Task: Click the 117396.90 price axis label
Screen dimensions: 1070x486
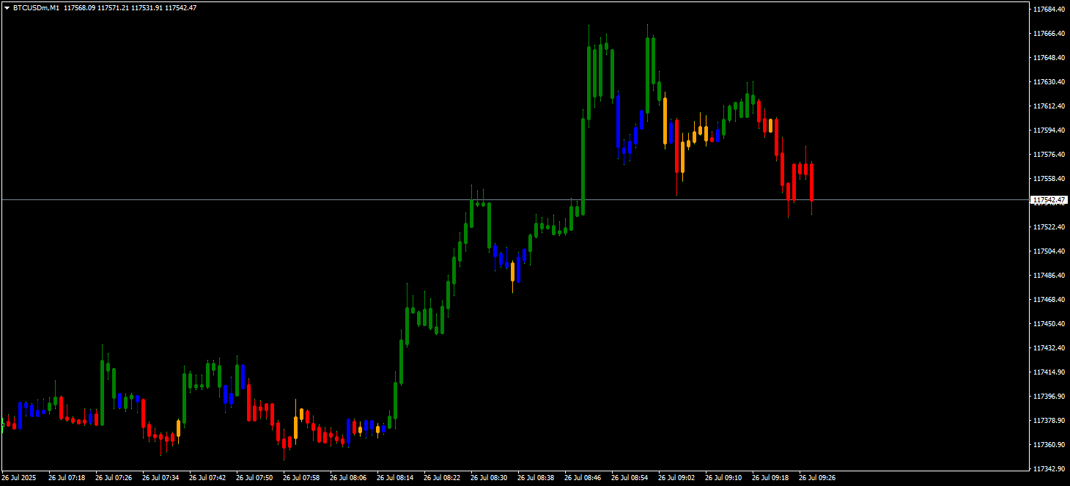Action: pos(1049,397)
